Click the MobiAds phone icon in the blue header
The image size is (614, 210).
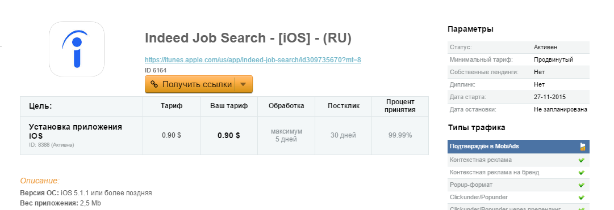click(x=583, y=147)
